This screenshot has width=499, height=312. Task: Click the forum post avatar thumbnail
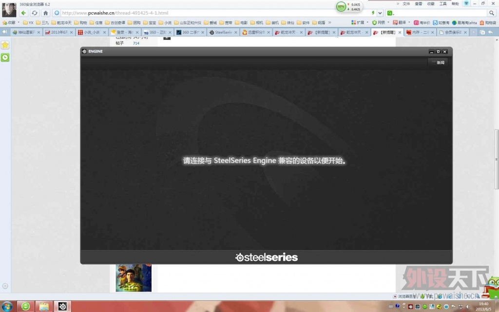tap(134, 278)
